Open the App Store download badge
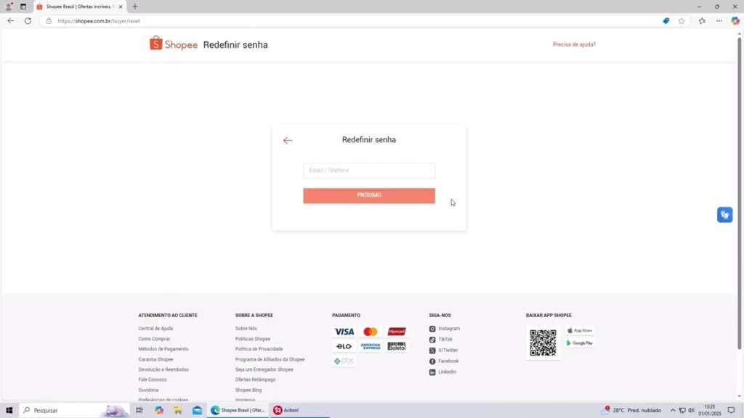Viewport: 744px width, 418px height. 580,330
